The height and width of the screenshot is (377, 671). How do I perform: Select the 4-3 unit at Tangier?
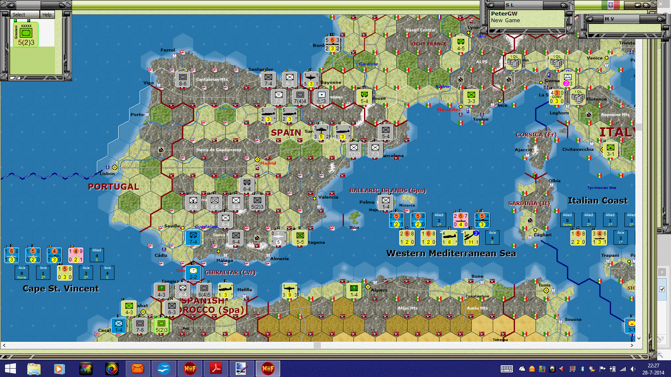pyautogui.click(x=161, y=290)
